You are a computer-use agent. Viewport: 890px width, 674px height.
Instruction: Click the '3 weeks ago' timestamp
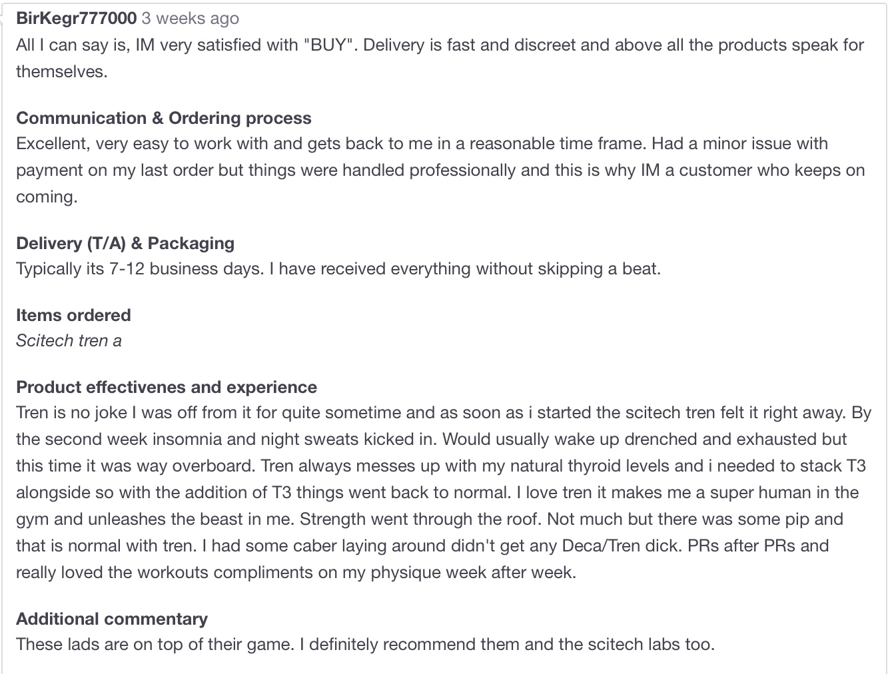tap(191, 18)
